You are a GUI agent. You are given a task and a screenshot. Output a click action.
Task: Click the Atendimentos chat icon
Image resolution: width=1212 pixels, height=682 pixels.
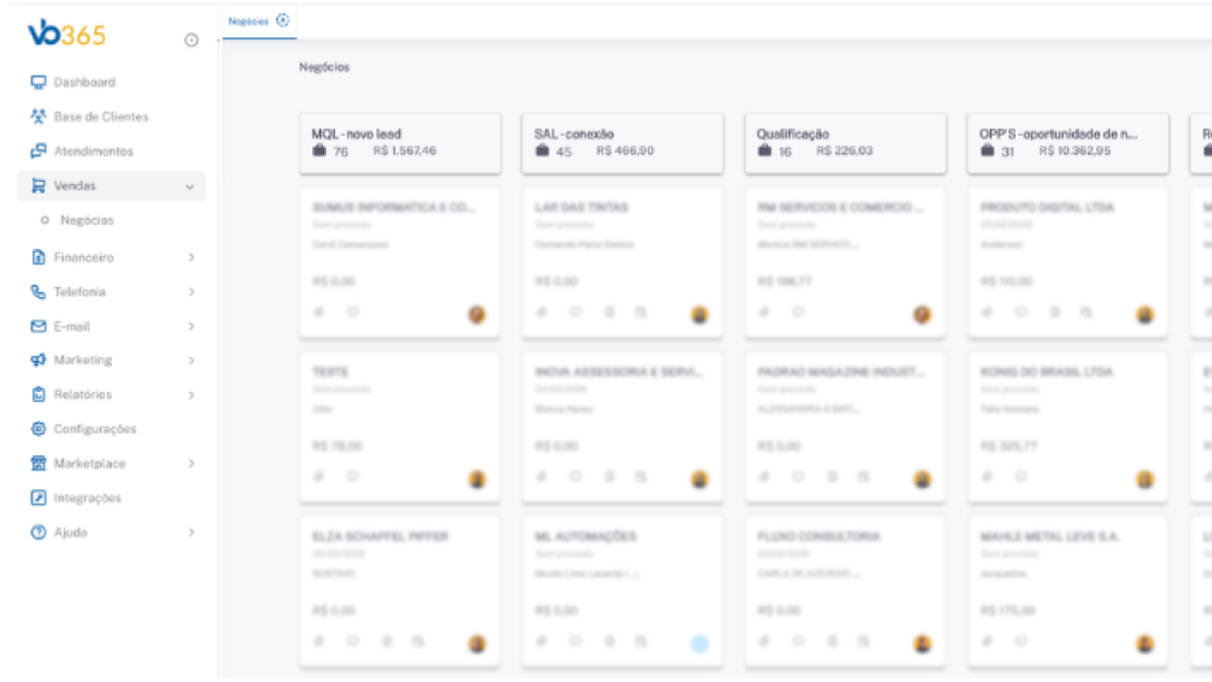39,151
